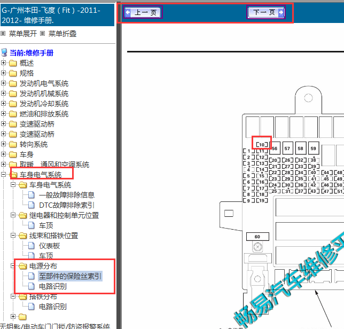The height and width of the screenshot is (329, 344).
Task: Open the 燃油和排放系统 folder icon
Action: click(x=13, y=114)
